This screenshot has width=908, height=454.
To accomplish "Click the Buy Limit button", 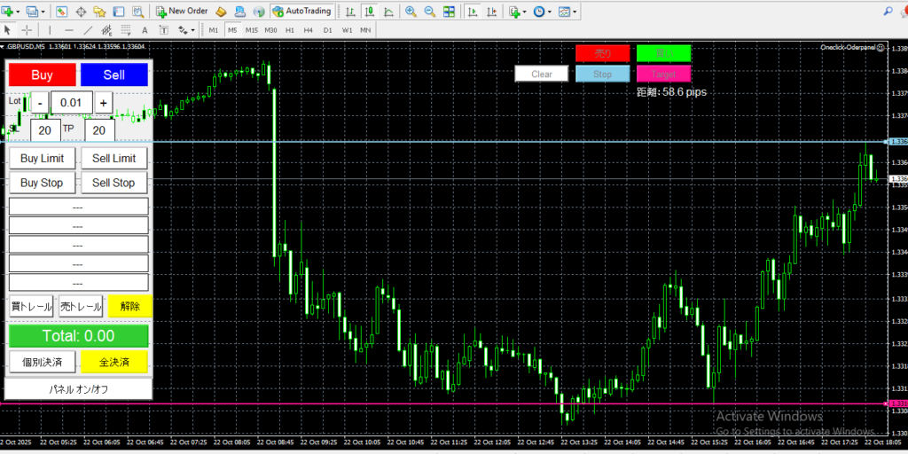I will pyautogui.click(x=42, y=158).
